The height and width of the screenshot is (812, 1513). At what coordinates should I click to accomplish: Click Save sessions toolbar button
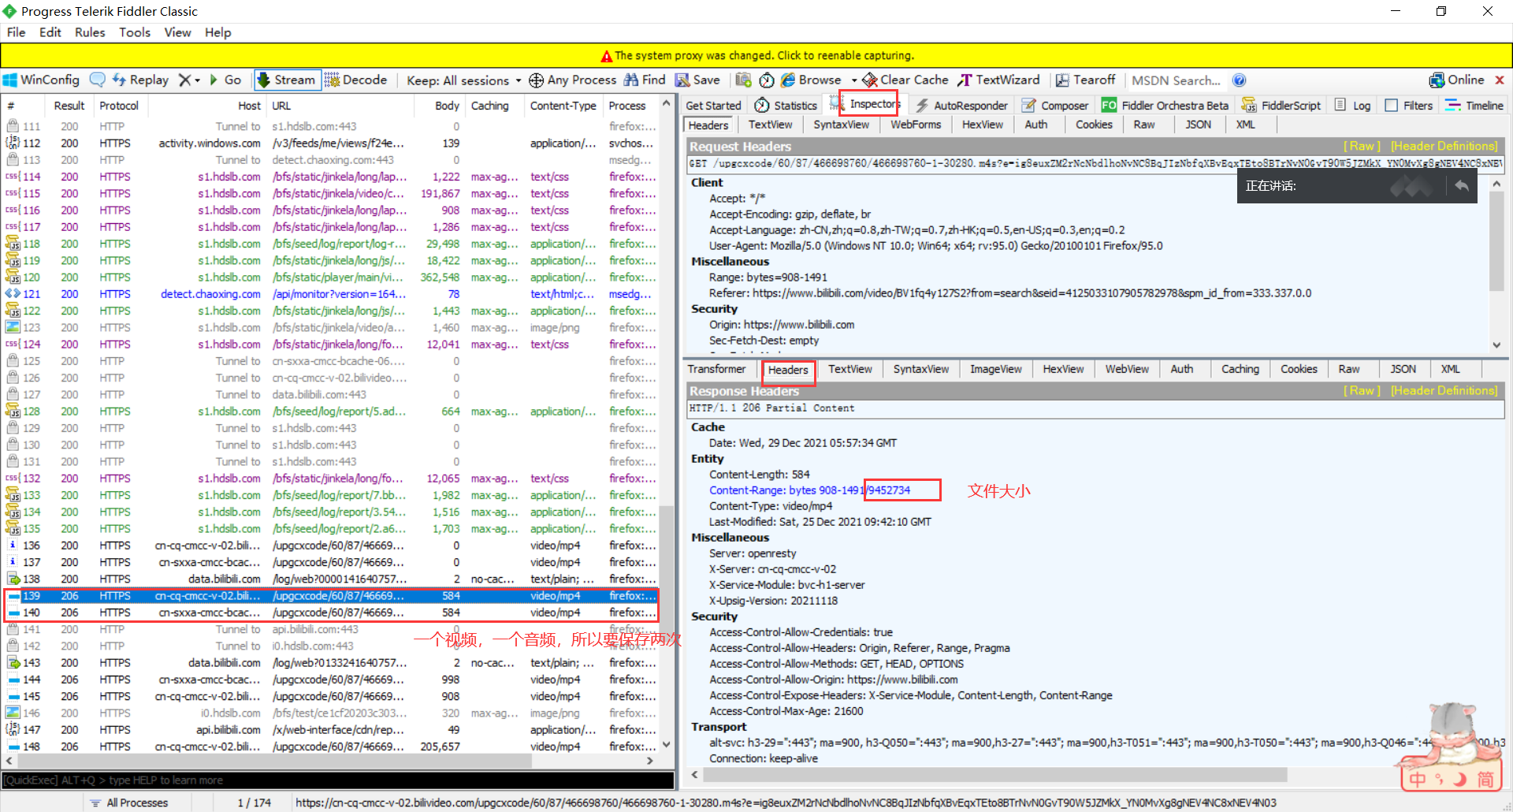click(697, 80)
